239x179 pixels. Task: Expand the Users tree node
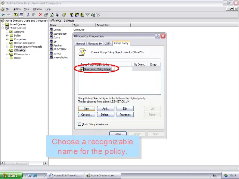(7, 58)
